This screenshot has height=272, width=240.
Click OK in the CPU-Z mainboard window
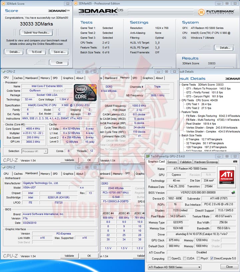click(89, 256)
